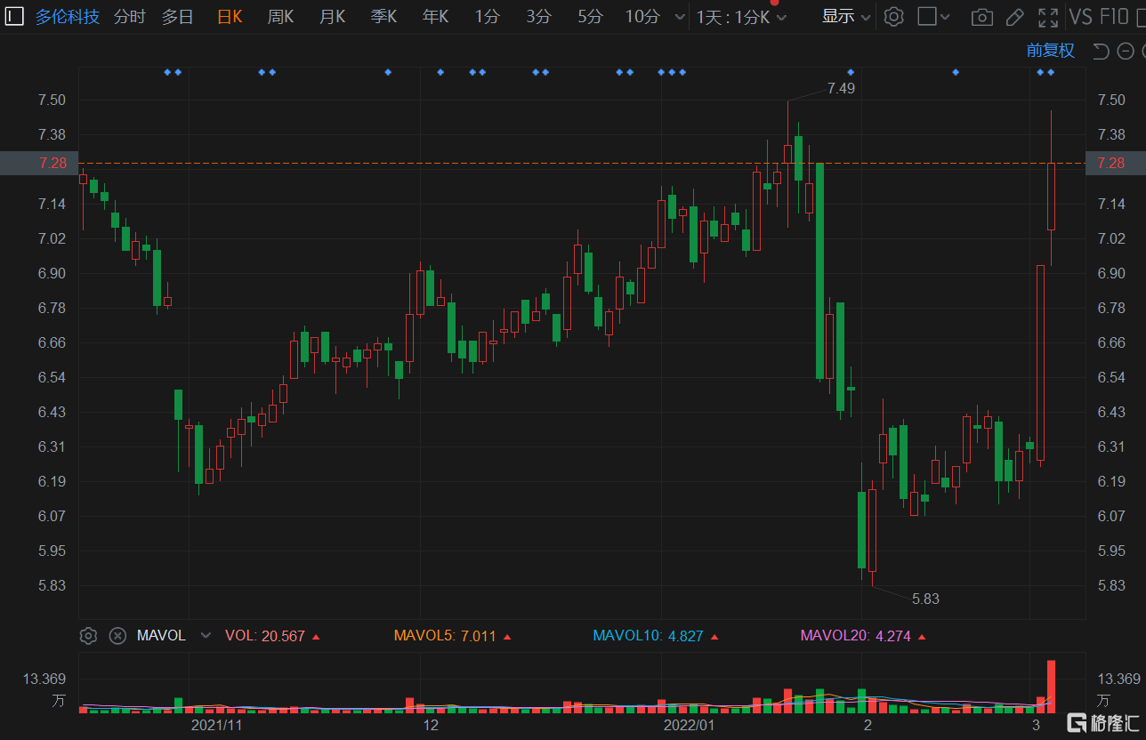Select the latest red candlestick reaching 7.28

click(x=1051, y=196)
